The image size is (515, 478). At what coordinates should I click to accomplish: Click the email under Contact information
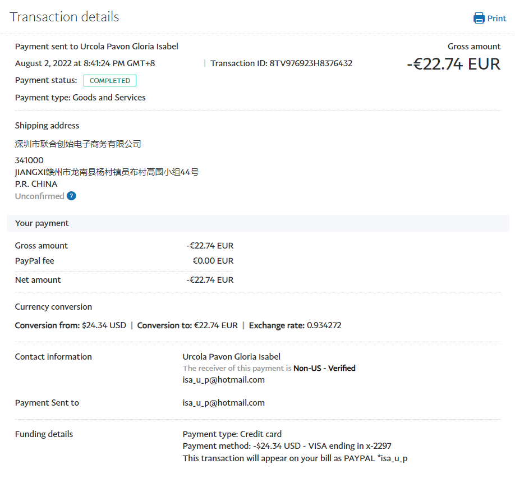[223, 380]
